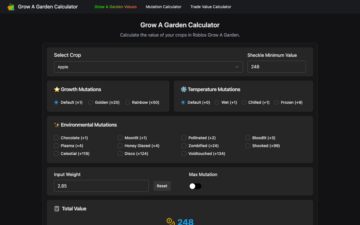Viewport: 360px width, 225px height.
Task: Click the blue 248 total value number
Action: (x=186, y=221)
